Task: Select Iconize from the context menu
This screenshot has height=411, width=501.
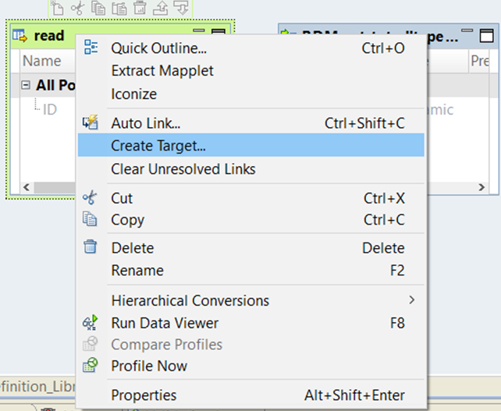Action: [250, 94]
